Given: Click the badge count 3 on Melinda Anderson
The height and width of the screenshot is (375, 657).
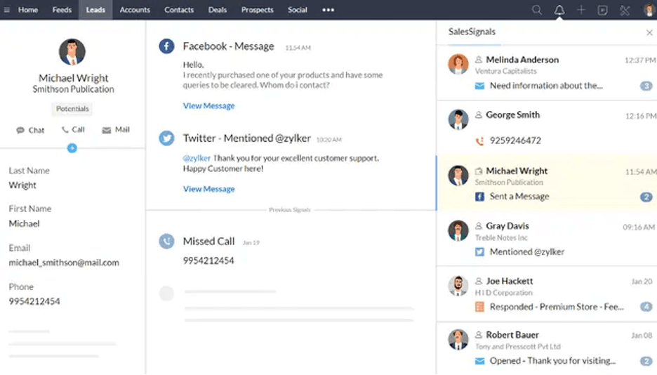Looking at the screenshot, I should 646,86.
